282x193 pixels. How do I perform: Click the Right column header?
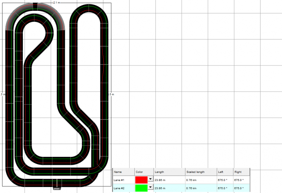[241, 172]
